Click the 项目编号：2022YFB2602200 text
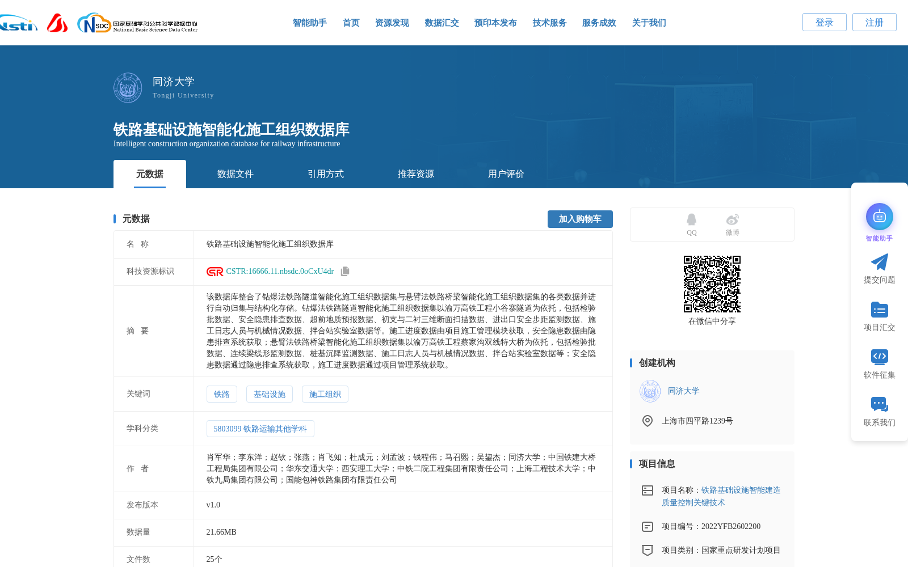This screenshot has width=908, height=567. (x=711, y=527)
